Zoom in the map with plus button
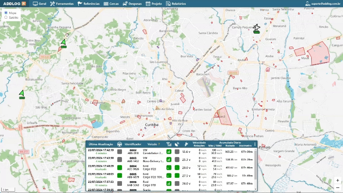Screen dimensions: 343x193 click(337, 180)
